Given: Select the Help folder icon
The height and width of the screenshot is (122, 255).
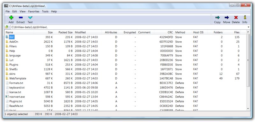Looking at the screenshot, I should tap(7, 51).
